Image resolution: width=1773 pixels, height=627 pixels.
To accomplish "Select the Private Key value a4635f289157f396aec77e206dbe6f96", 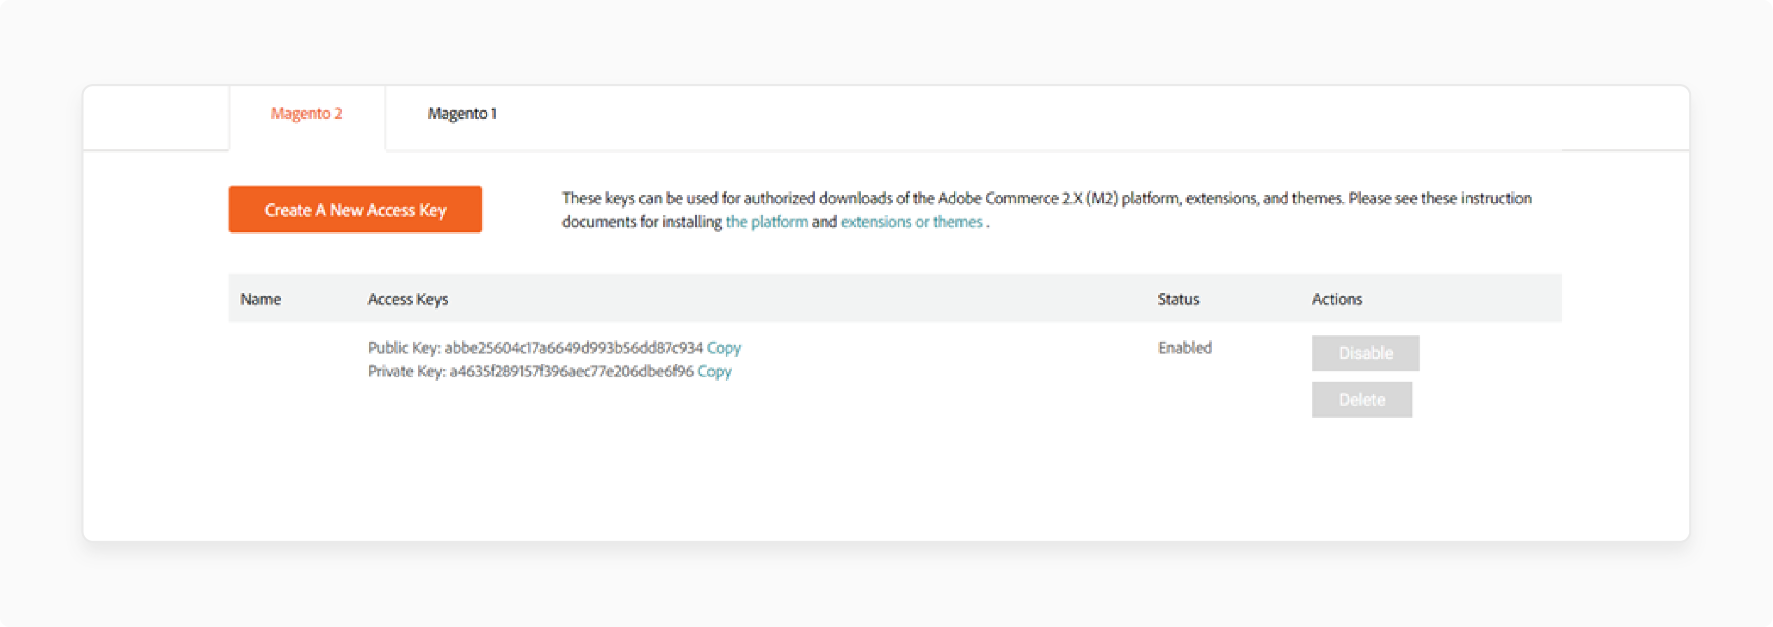I will click(x=571, y=371).
